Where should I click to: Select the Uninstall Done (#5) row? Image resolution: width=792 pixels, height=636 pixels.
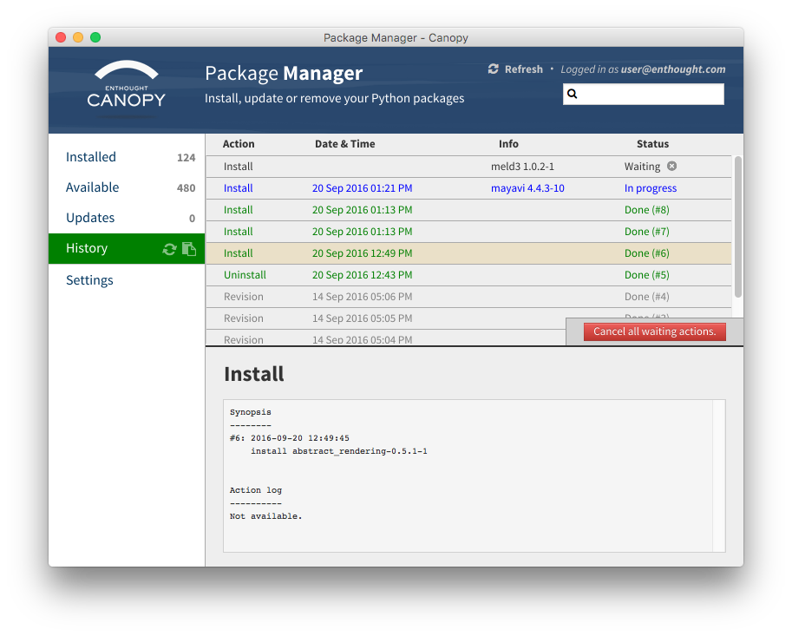click(x=468, y=275)
